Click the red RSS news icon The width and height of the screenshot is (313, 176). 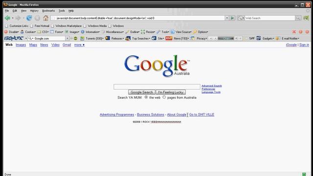tap(169, 38)
